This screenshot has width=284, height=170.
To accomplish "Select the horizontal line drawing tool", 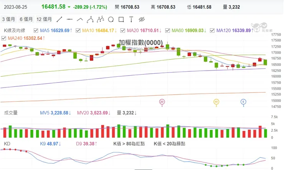I will (x=69, y=19).
